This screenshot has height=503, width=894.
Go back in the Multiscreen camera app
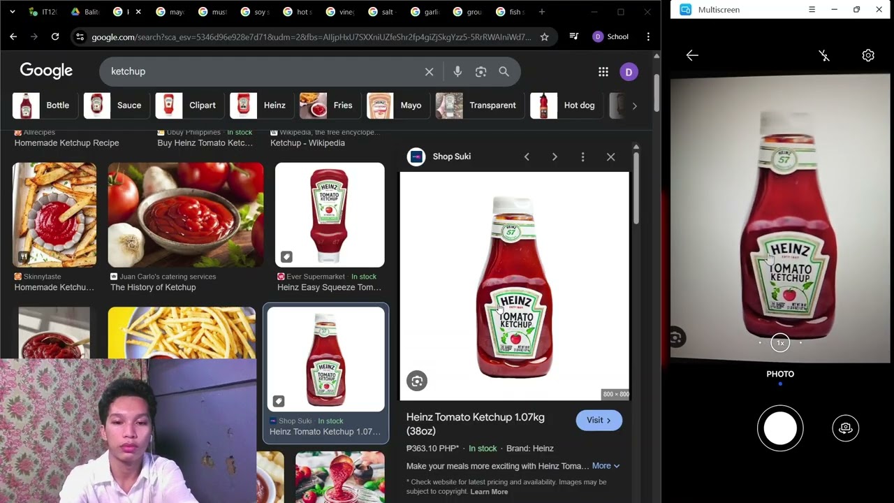(x=692, y=55)
